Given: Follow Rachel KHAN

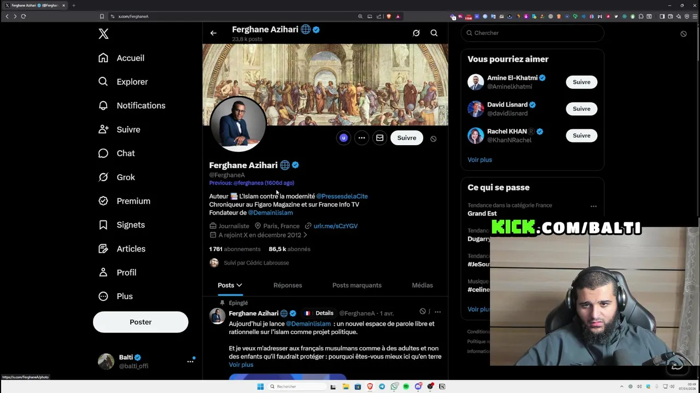Looking at the screenshot, I should click(581, 136).
